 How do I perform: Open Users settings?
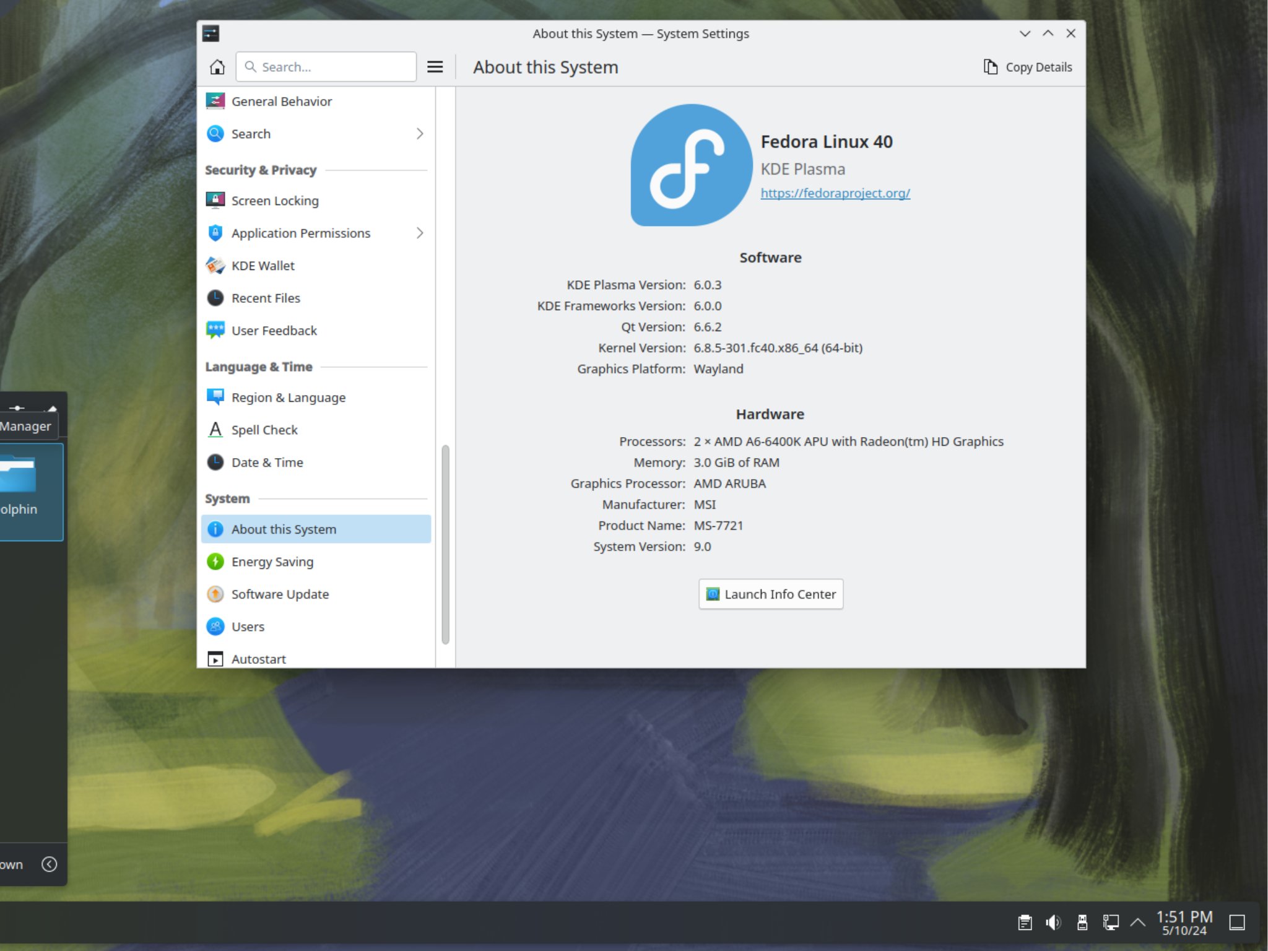pos(316,627)
